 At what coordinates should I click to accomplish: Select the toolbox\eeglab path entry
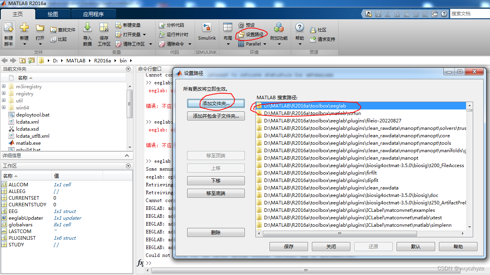(361, 106)
